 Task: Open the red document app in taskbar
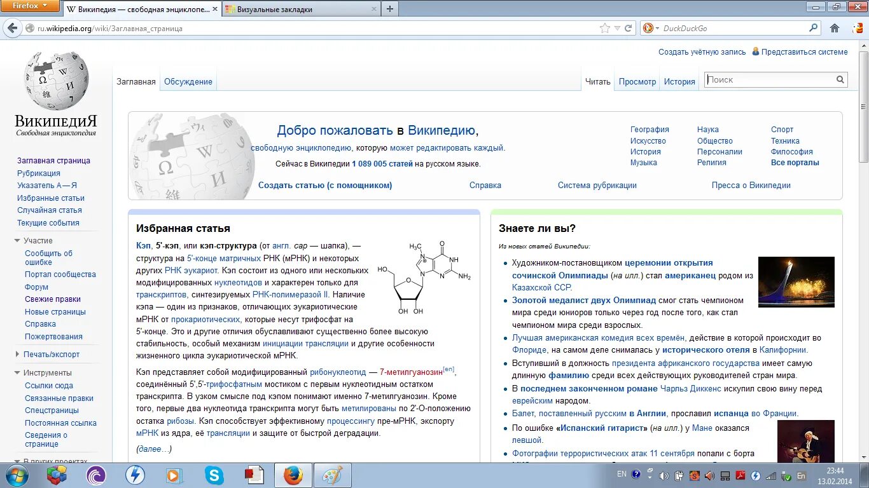click(254, 475)
